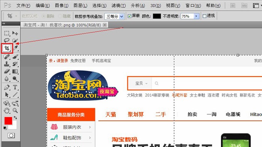The image size is (262, 147).
Task: Open the 图层(L) layer menu
Action: click(x=80, y=6)
